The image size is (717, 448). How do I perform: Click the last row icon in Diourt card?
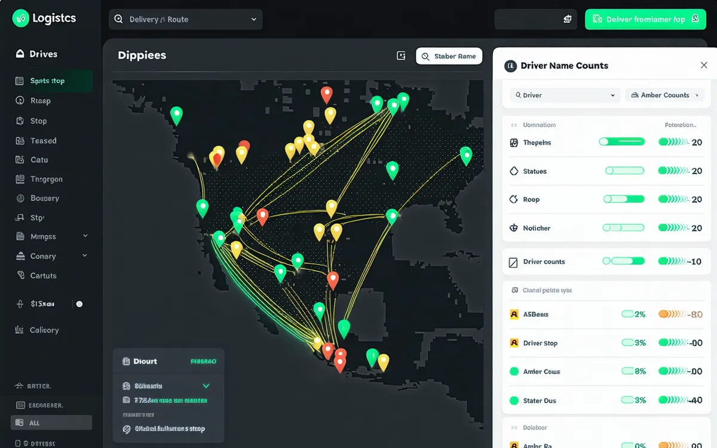[x=126, y=429]
